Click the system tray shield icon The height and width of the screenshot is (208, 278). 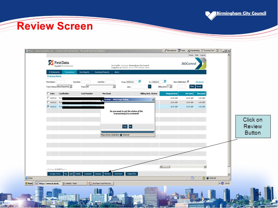(x=222, y=183)
